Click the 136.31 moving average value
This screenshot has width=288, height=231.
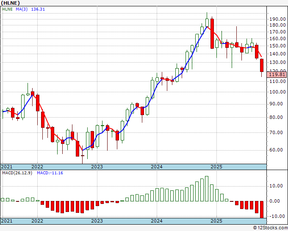pyautogui.click(x=38, y=9)
